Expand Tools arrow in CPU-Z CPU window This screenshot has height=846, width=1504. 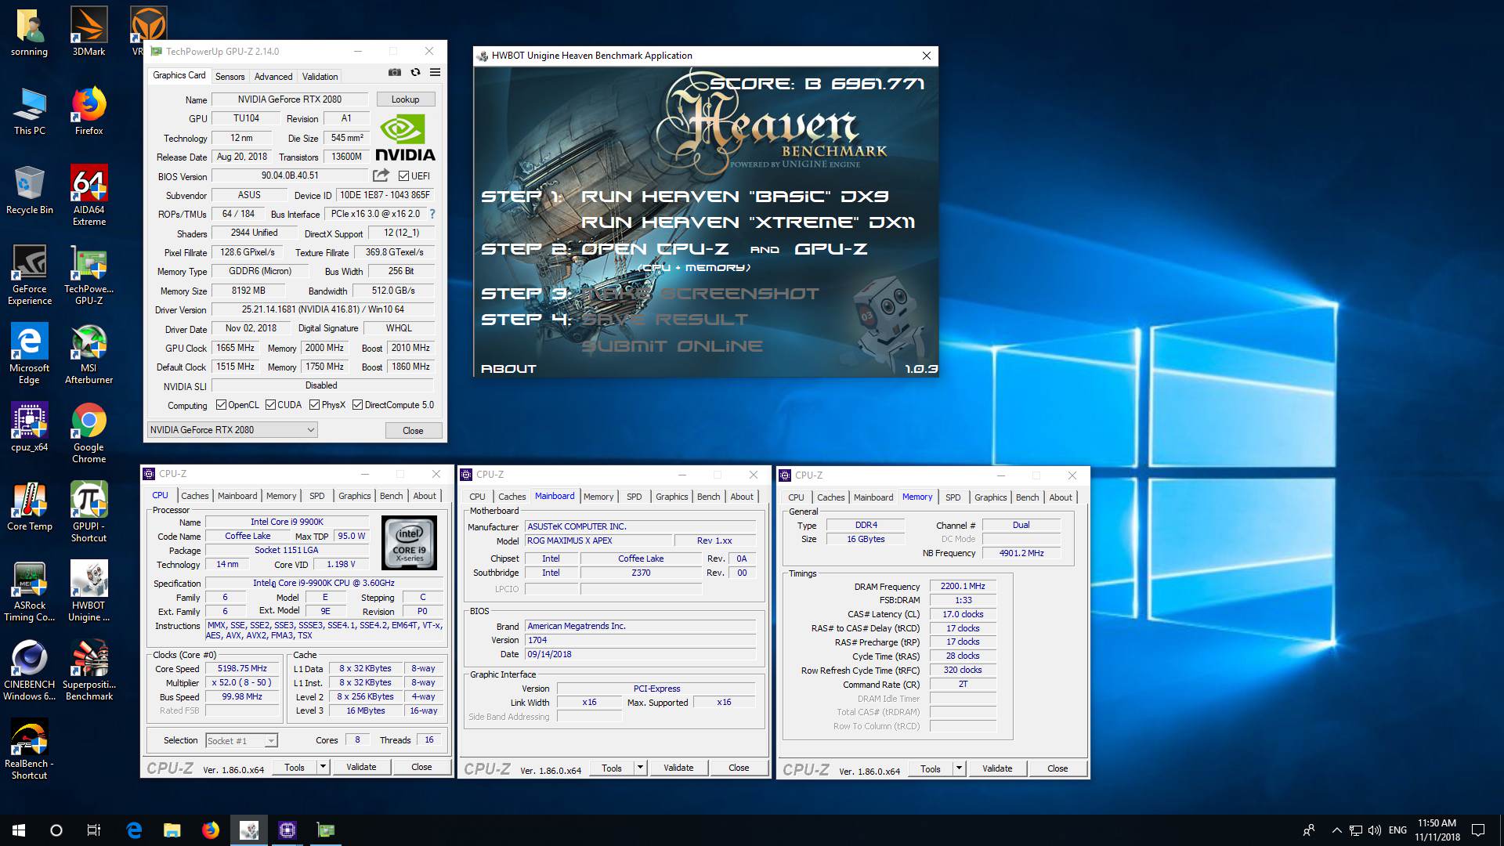point(323,767)
